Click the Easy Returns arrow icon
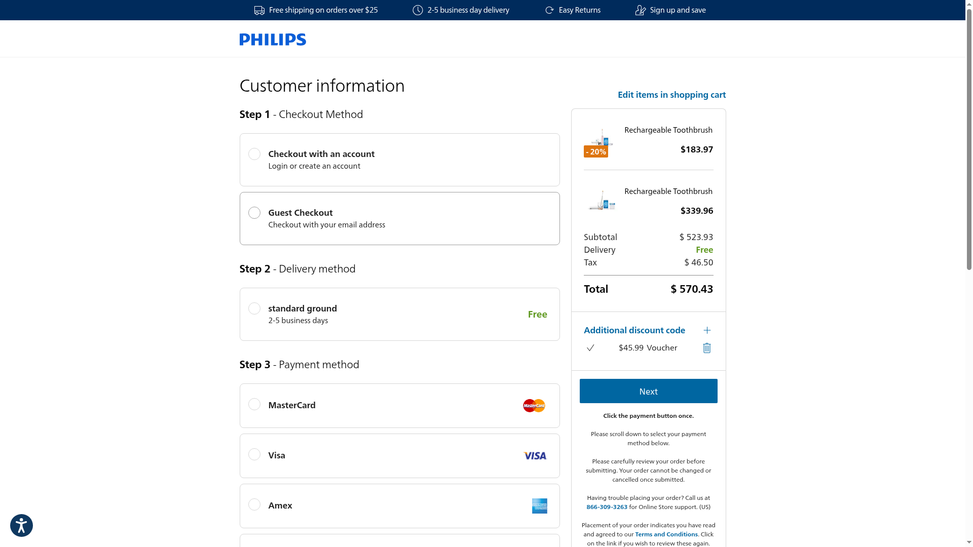The image size is (973, 547). pyautogui.click(x=549, y=10)
